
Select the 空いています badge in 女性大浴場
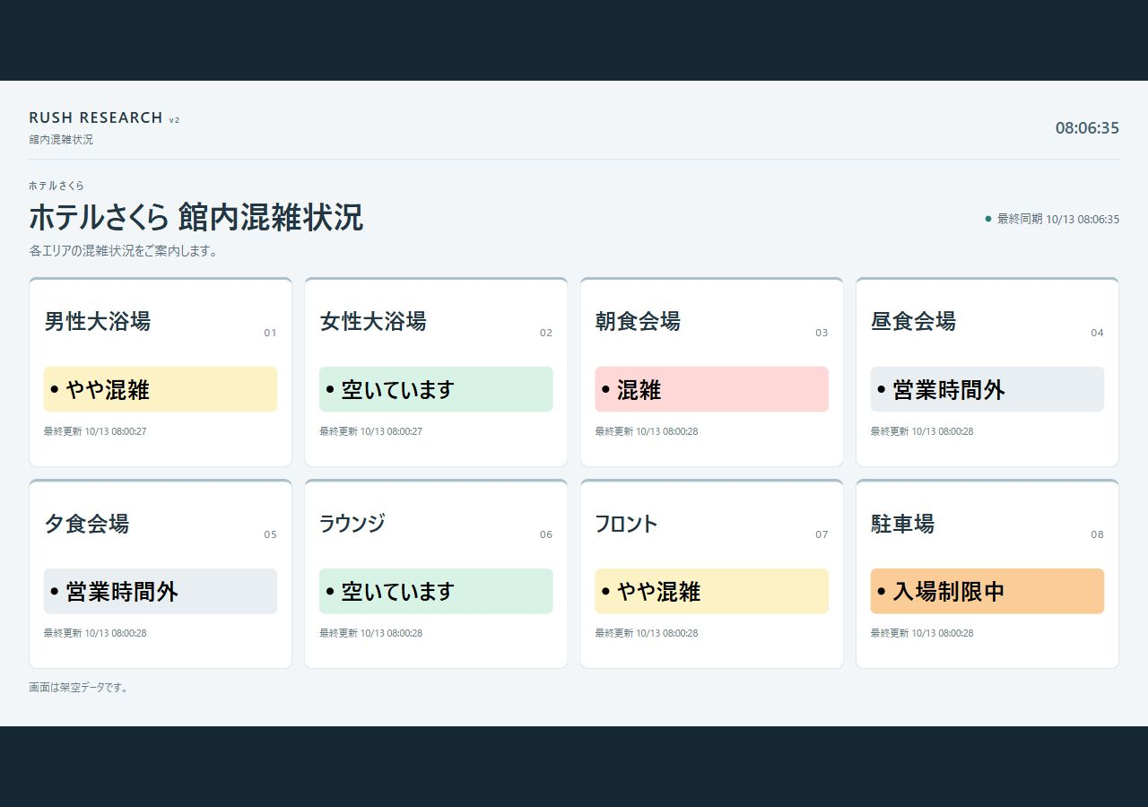436,389
